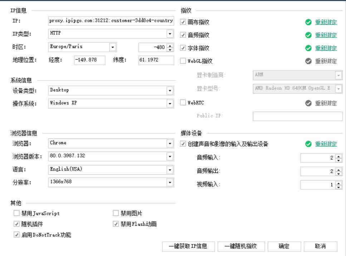This screenshot has width=346, height=256.
Task: Decrease timezone offset with down arrow
Action: coord(170,49)
